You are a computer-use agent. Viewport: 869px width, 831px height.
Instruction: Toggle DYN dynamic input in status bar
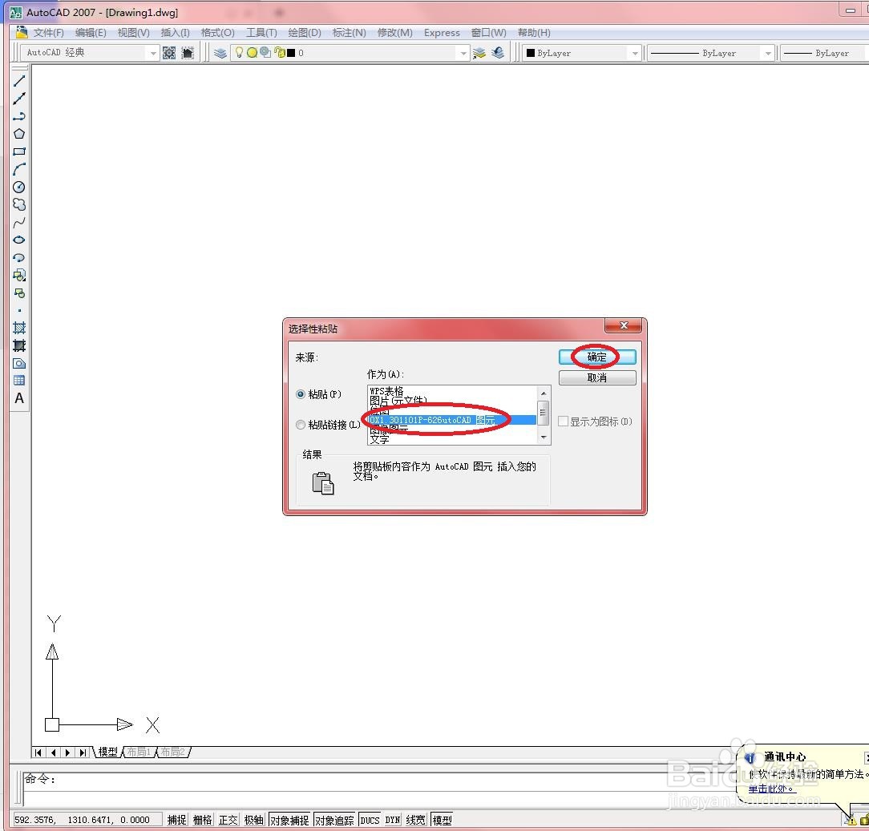coord(392,820)
